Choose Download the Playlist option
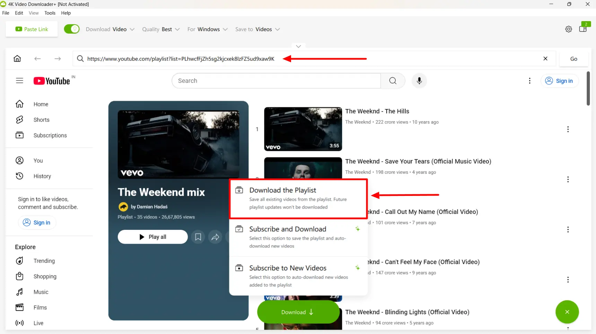Screen dimensions: 596x334 (x=298, y=198)
